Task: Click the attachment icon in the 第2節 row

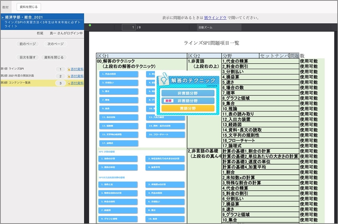Action: (x=69, y=76)
